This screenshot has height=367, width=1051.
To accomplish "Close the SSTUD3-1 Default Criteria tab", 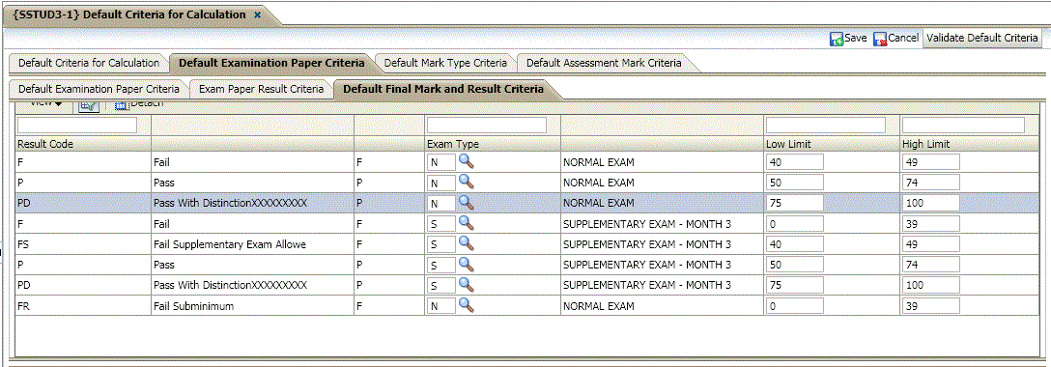I will click(257, 14).
